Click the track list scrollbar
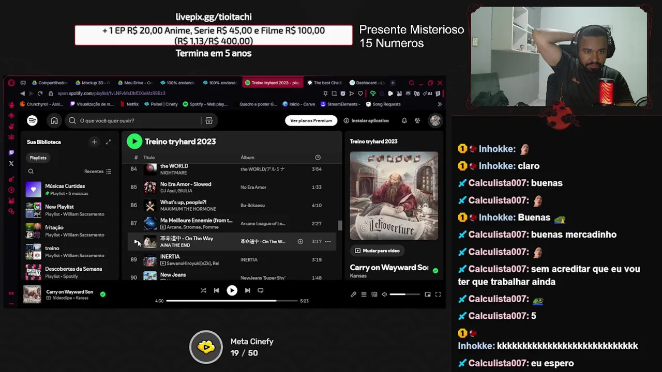662x372 pixels. coord(340,225)
